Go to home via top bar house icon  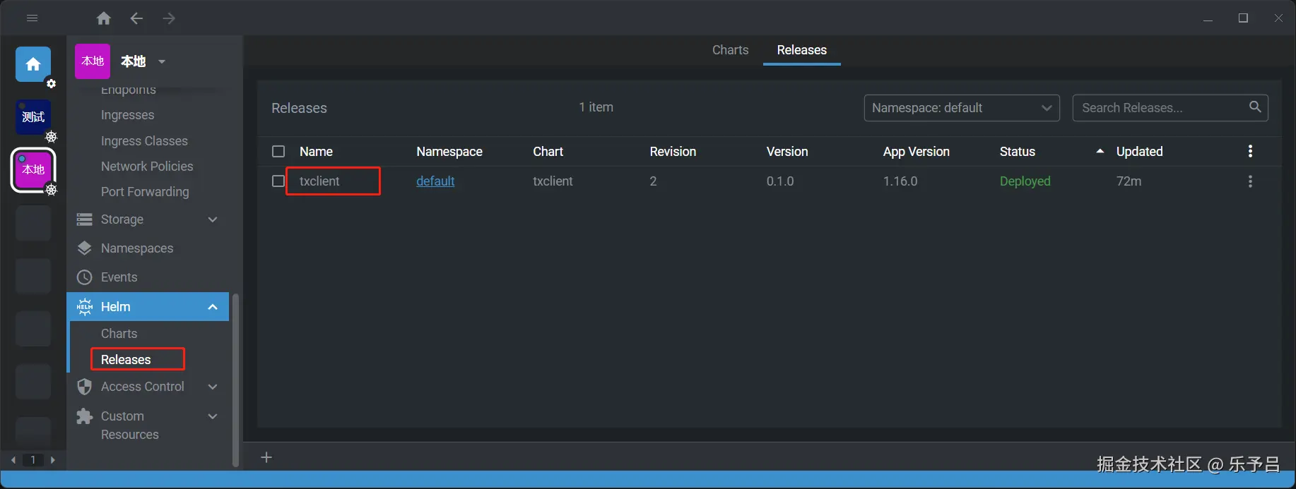point(104,18)
